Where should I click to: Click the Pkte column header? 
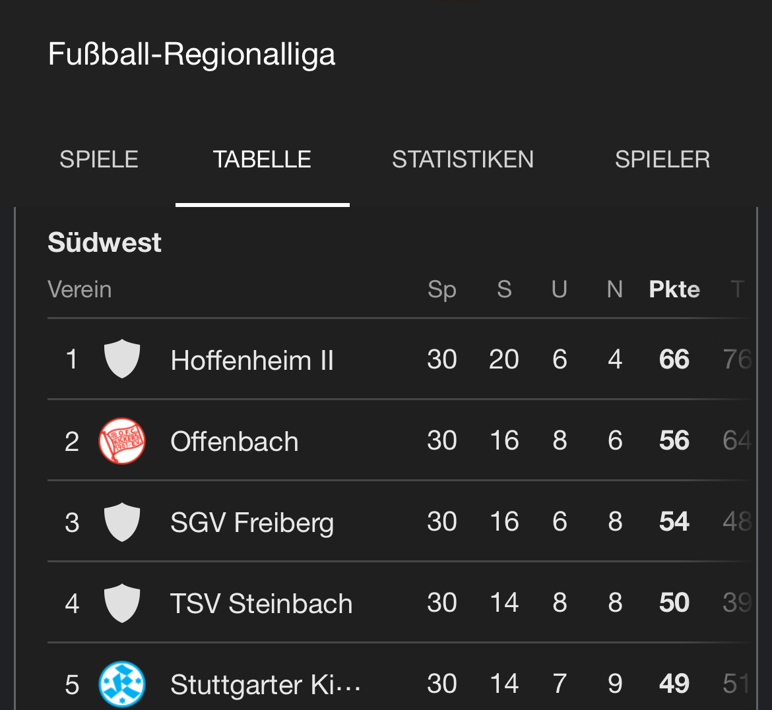[674, 289]
